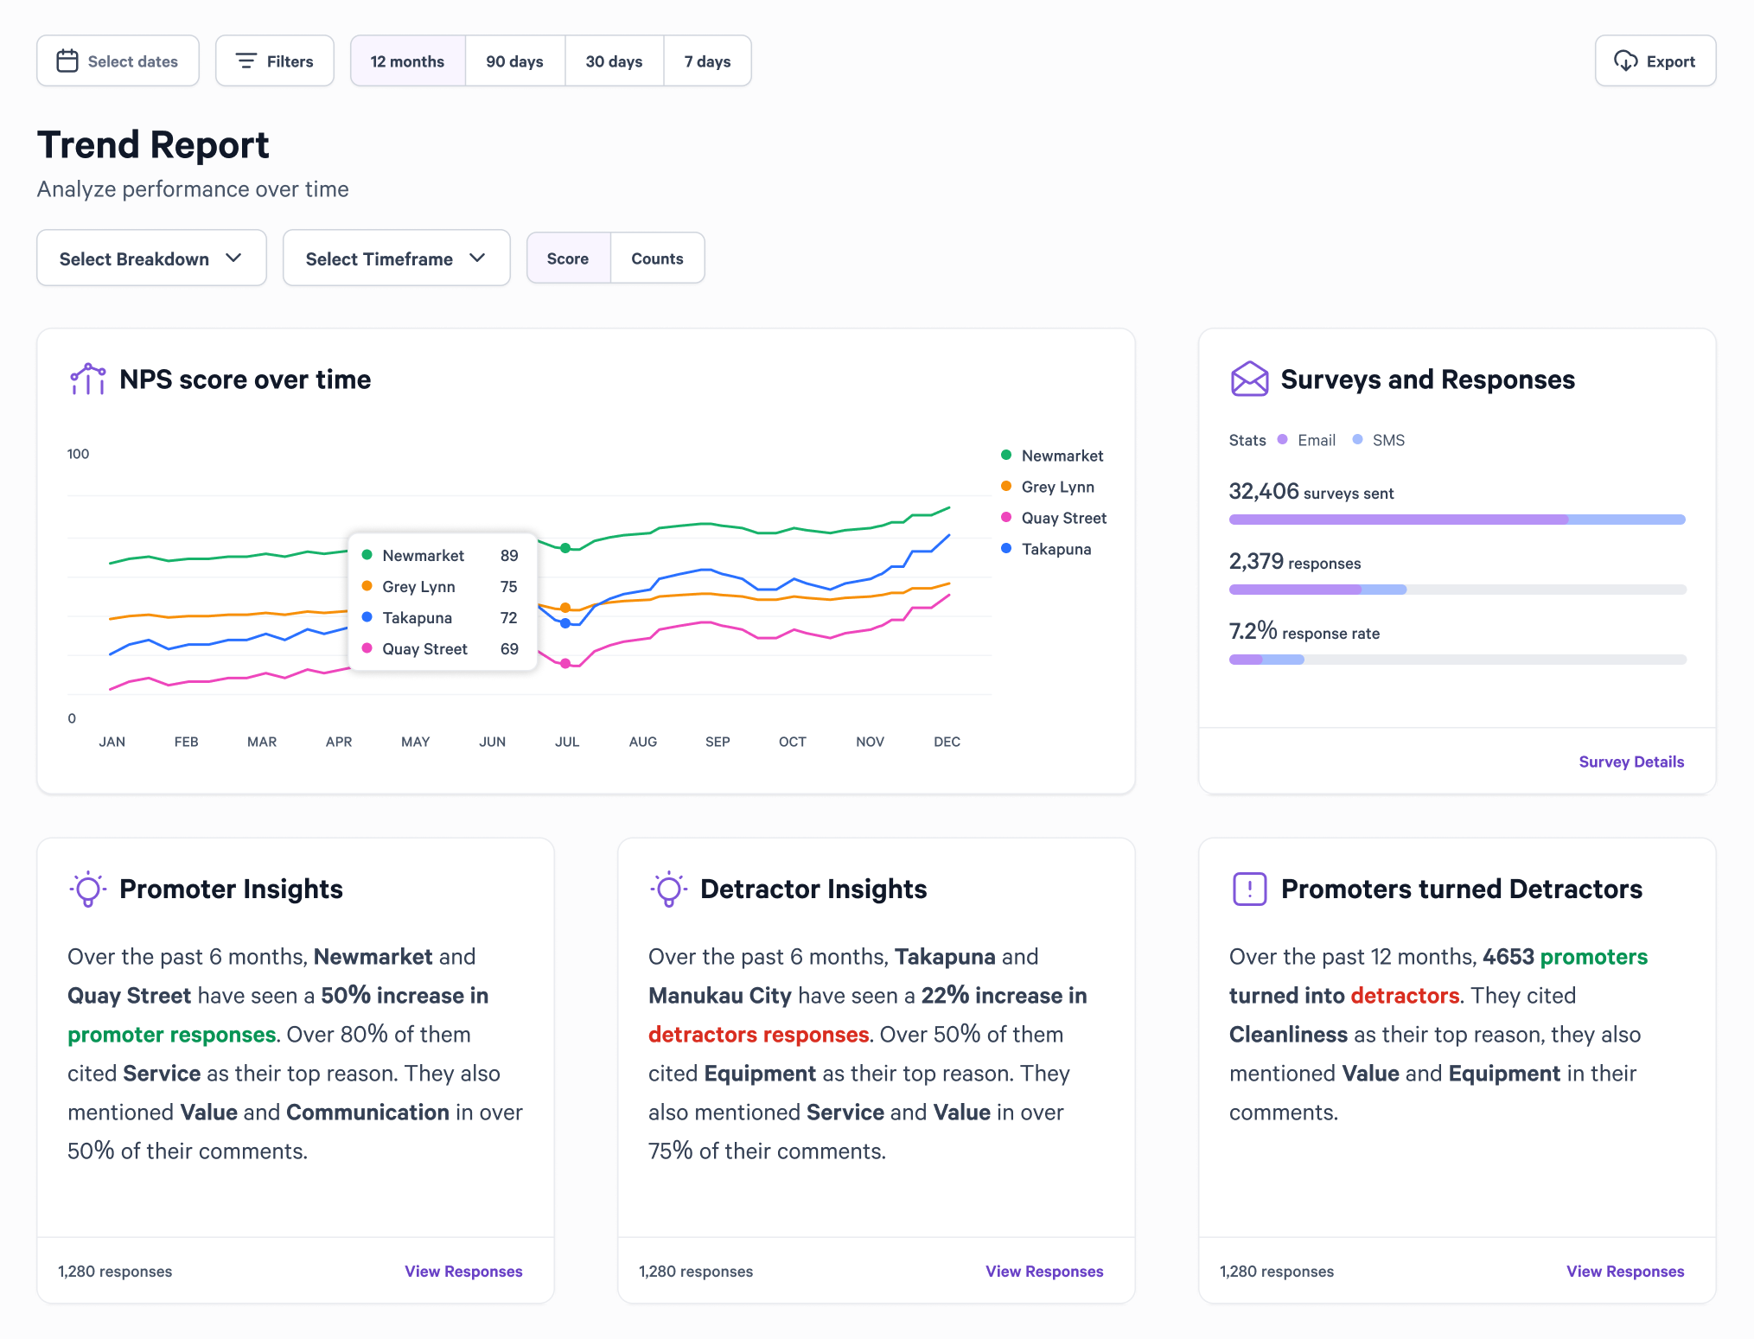Select the 90 days range

[x=514, y=61]
